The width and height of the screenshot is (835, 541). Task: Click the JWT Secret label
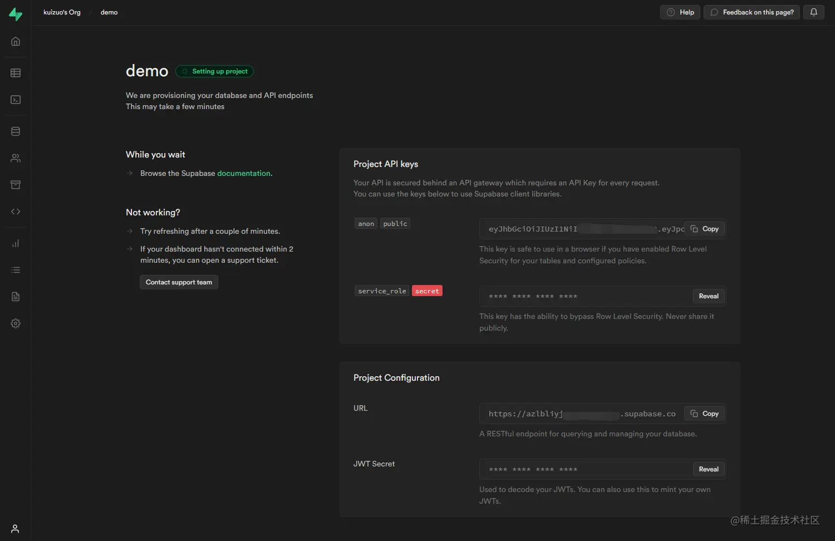(x=374, y=464)
